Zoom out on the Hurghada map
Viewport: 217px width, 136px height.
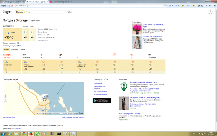pos(6,100)
